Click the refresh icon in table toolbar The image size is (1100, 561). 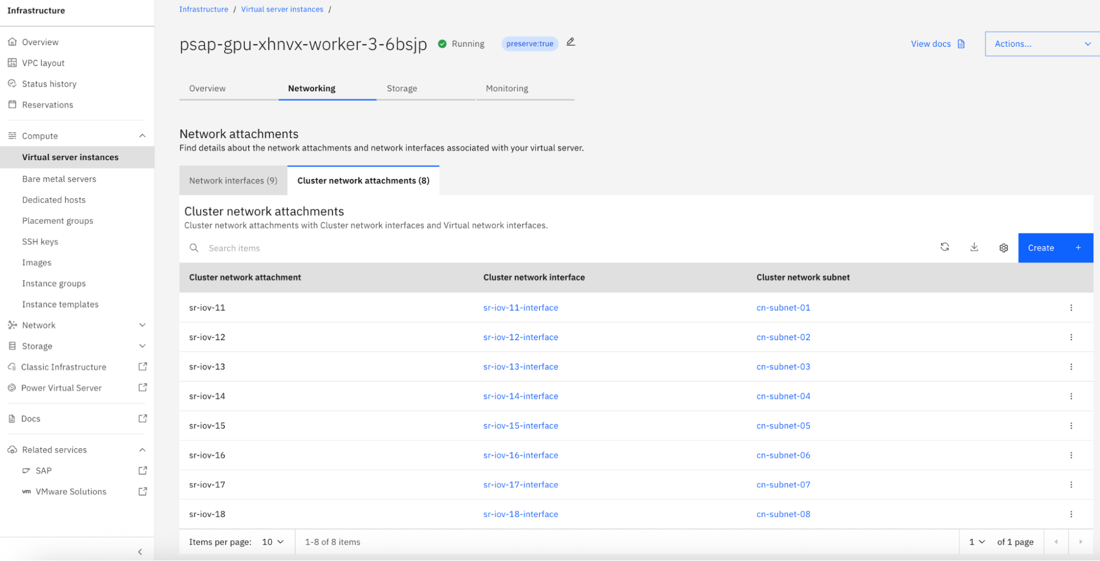coord(944,247)
